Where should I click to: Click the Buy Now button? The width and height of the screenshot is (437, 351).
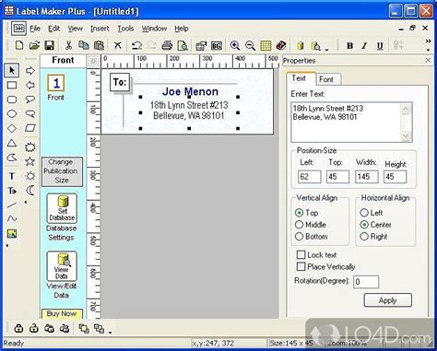point(62,313)
